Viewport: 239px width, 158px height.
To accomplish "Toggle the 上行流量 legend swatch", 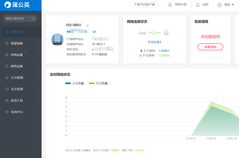I will coord(68,83).
